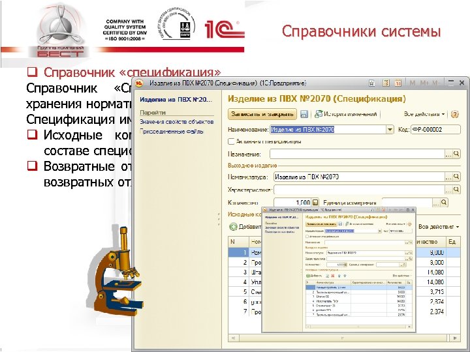Open История изменений
The height and width of the screenshot is (352, 470).
point(346,114)
